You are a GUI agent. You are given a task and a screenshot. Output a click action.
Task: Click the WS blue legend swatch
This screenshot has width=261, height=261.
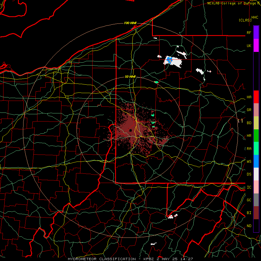click(256, 161)
